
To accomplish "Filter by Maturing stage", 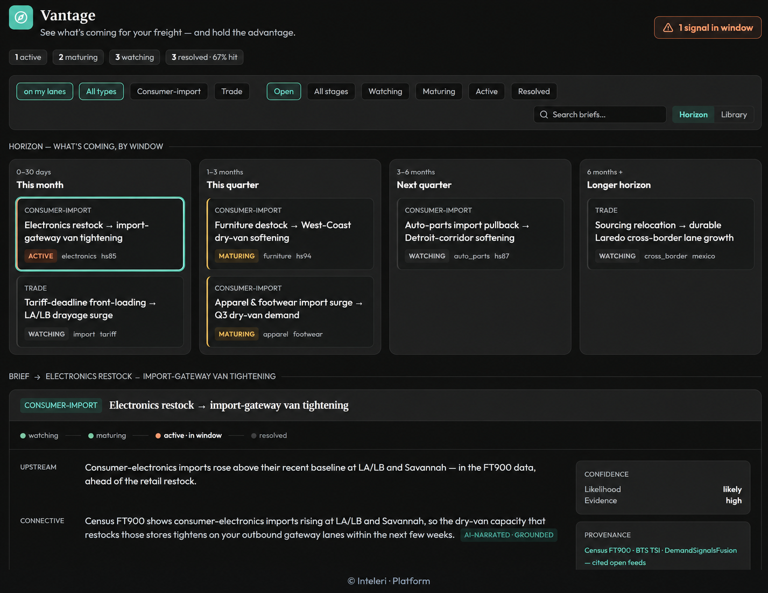I will pos(439,91).
